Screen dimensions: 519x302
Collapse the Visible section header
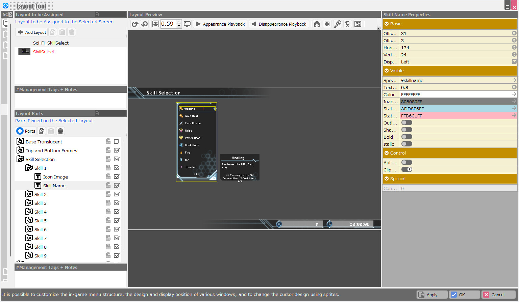tap(387, 71)
